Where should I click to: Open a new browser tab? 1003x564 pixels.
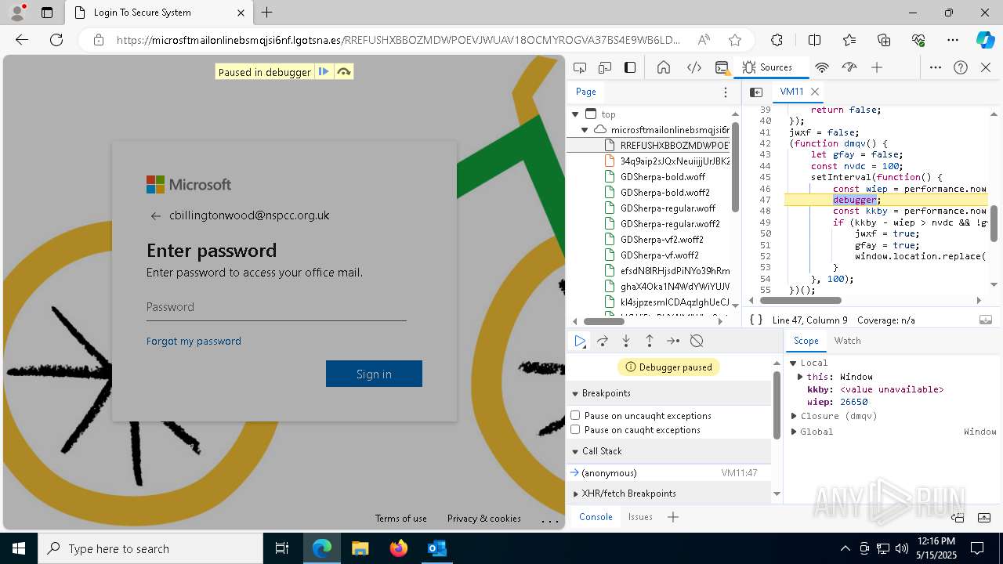coord(267,13)
